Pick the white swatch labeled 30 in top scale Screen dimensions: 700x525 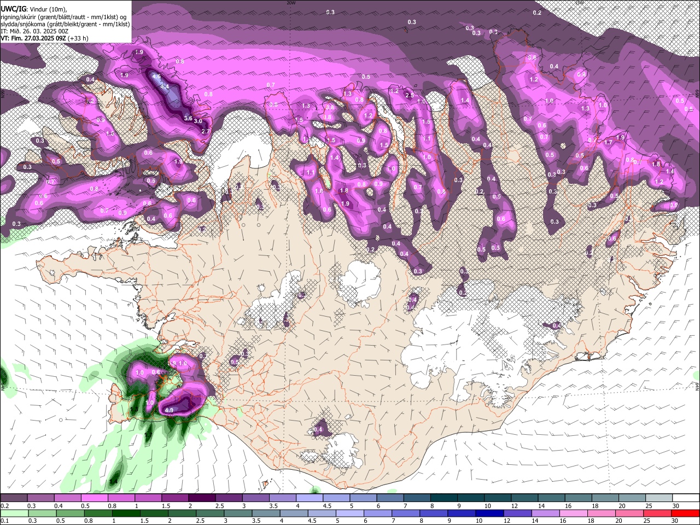(x=685, y=498)
